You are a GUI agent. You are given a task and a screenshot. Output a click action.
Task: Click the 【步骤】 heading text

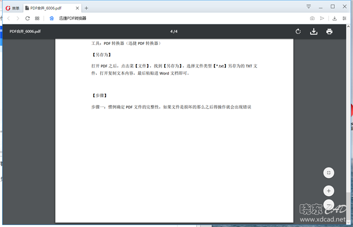click(x=99, y=95)
